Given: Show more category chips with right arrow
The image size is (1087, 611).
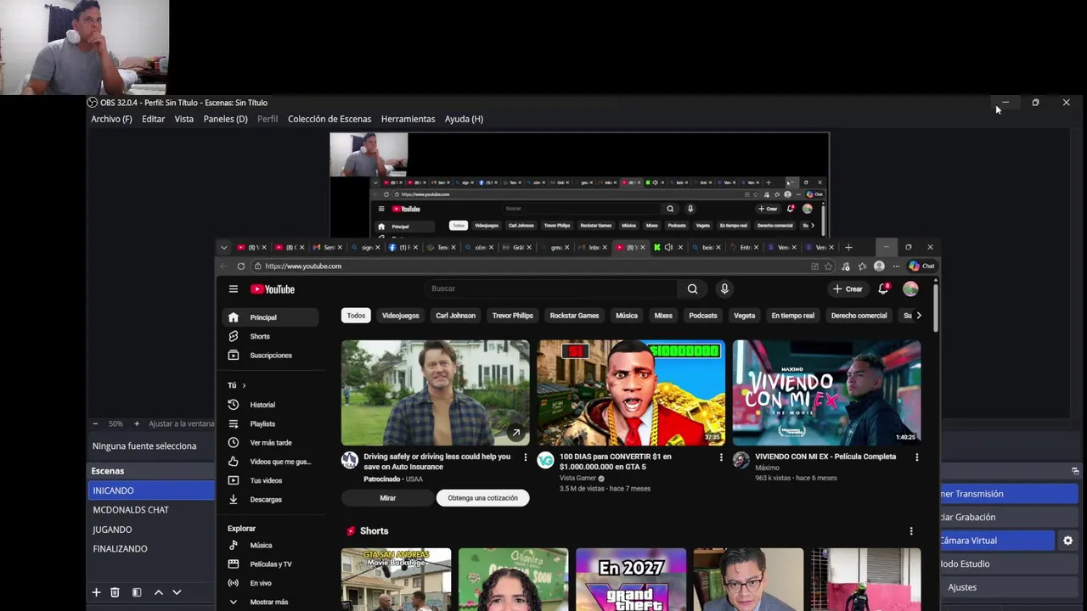Looking at the screenshot, I should [918, 316].
